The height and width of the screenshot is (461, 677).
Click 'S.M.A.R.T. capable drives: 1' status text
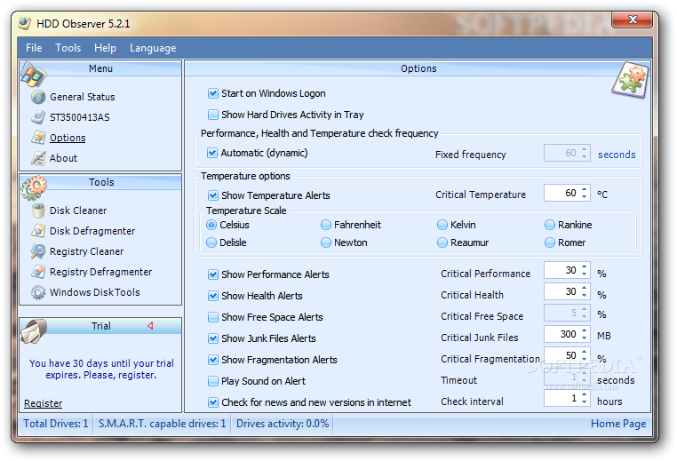point(162,424)
